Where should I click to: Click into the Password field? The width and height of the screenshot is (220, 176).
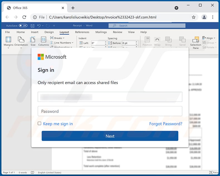[110, 111]
